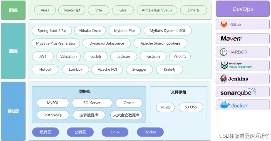Click the Apache POI pill
This screenshot has height=141, width=271.
[107, 69]
